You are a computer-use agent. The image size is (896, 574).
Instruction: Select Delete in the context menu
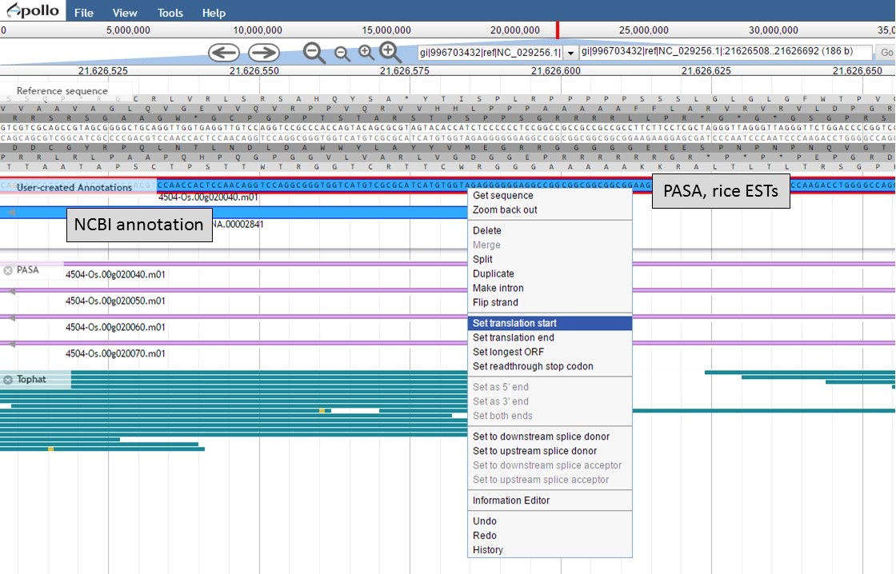coord(550,230)
